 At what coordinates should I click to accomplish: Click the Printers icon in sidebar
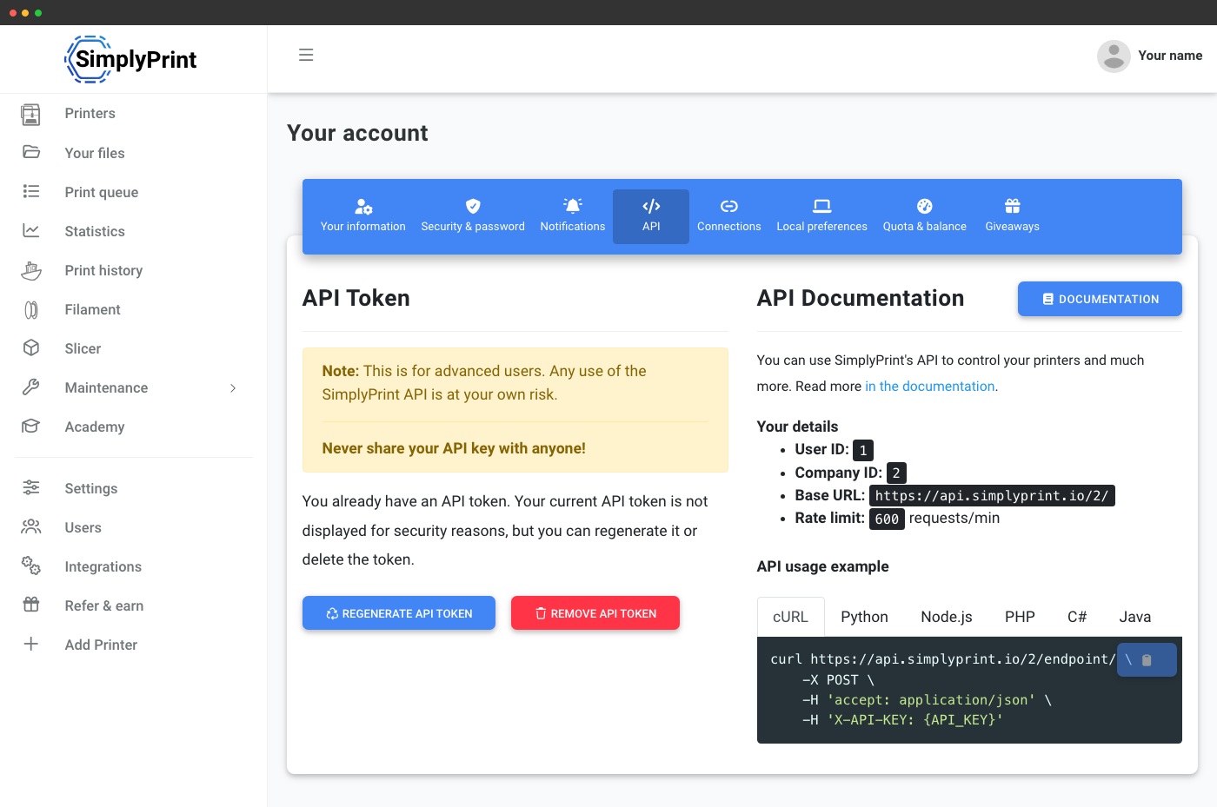[x=31, y=114]
